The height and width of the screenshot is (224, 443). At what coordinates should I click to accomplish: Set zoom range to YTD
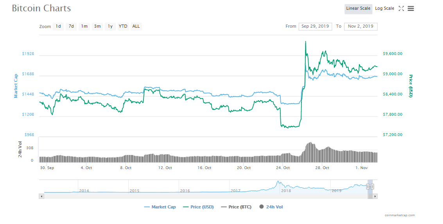click(123, 26)
